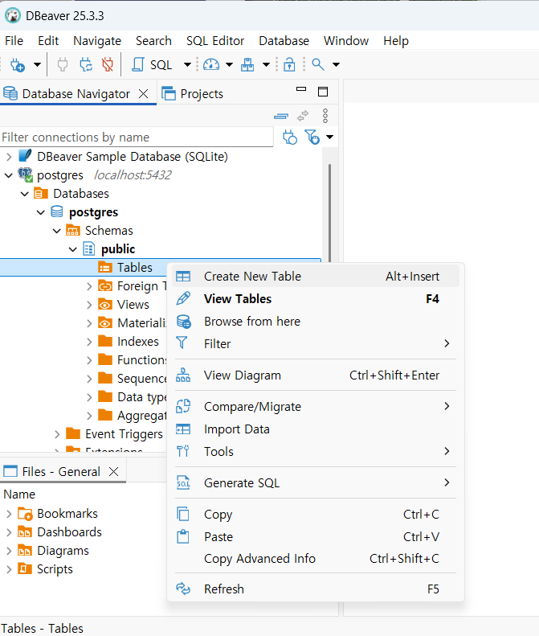This screenshot has width=539, height=636.
Task: Open the Compare/Migrate submenu
Action: pyautogui.click(x=316, y=406)
